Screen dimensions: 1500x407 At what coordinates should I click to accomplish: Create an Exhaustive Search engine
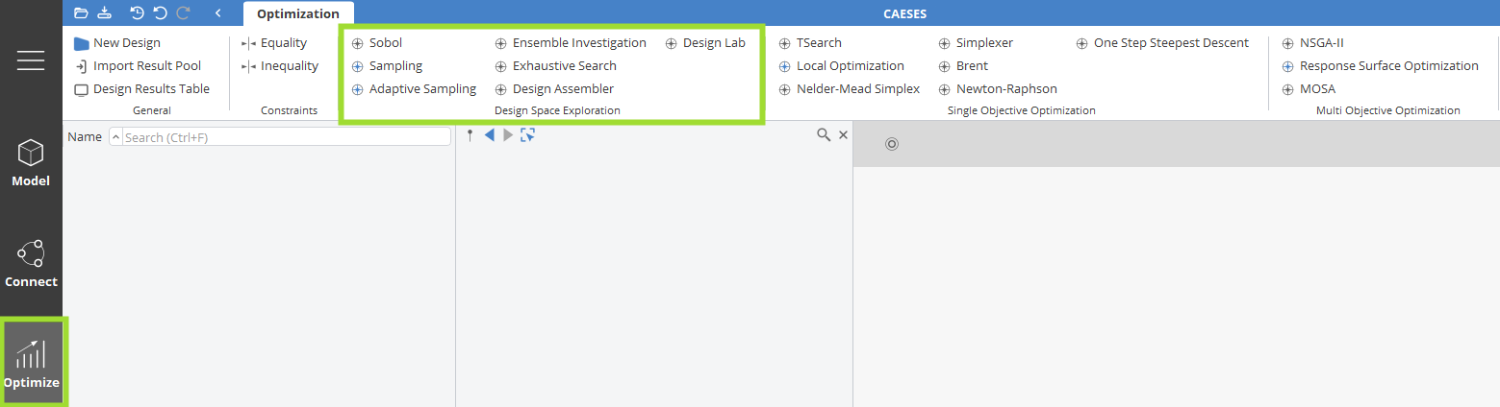(x=556, y=66)
